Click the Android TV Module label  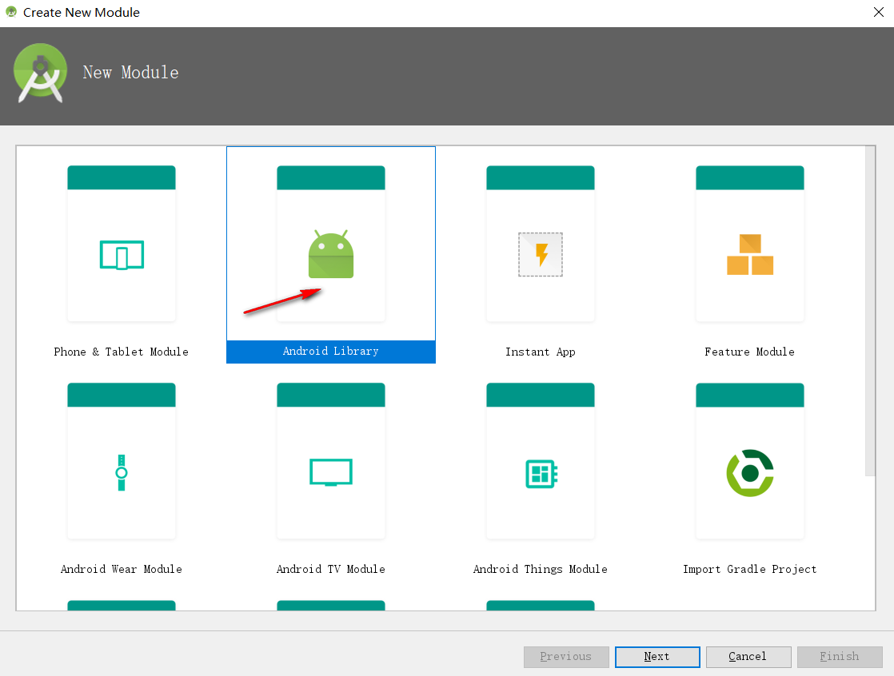(x=331, y=569)
